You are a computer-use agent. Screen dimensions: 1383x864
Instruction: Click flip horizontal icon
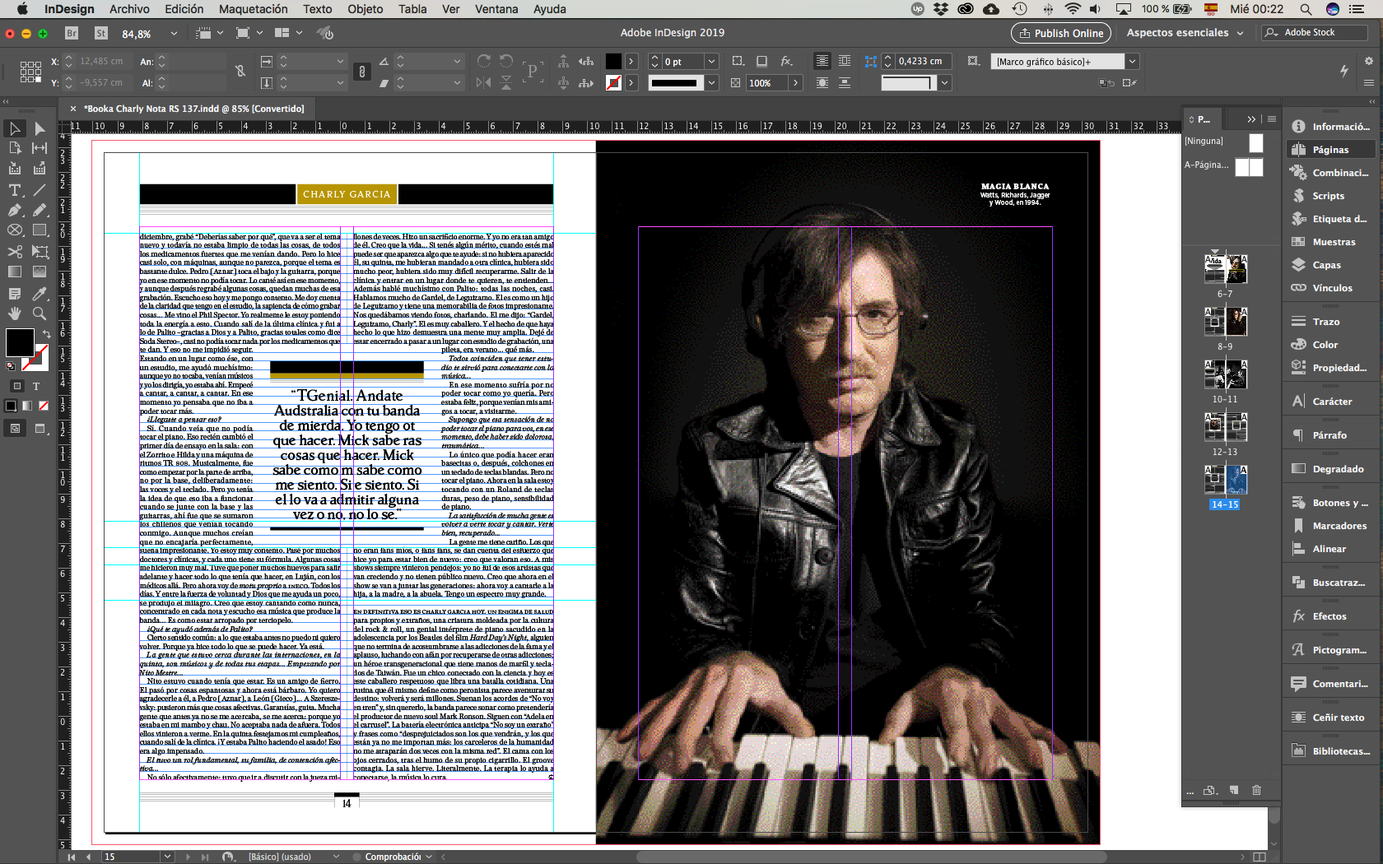pos(484,82)
